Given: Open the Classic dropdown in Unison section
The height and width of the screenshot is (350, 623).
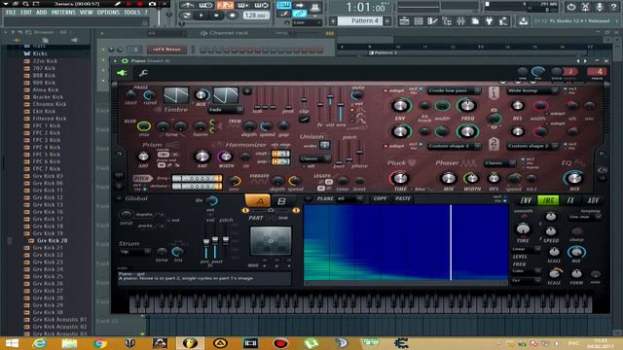Looking at the screenshot, I should (315, 158).
